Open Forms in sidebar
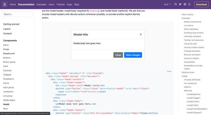The height and width of the screenshot is (115, 211). (x=6, y=83)
